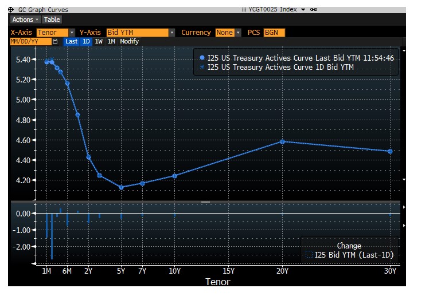Click the 1D Bid YTM legend asterisk

(202, 67)
